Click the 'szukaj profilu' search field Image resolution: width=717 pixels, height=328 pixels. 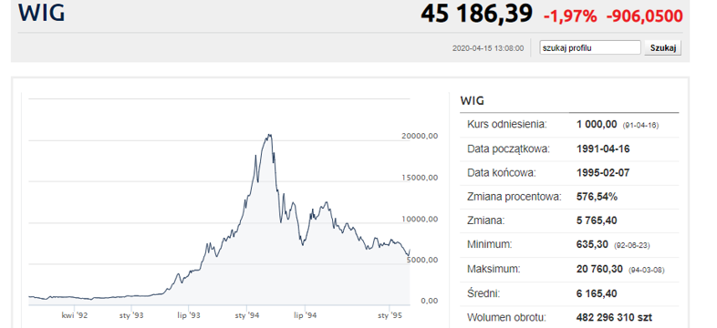(x=590, y=47)
